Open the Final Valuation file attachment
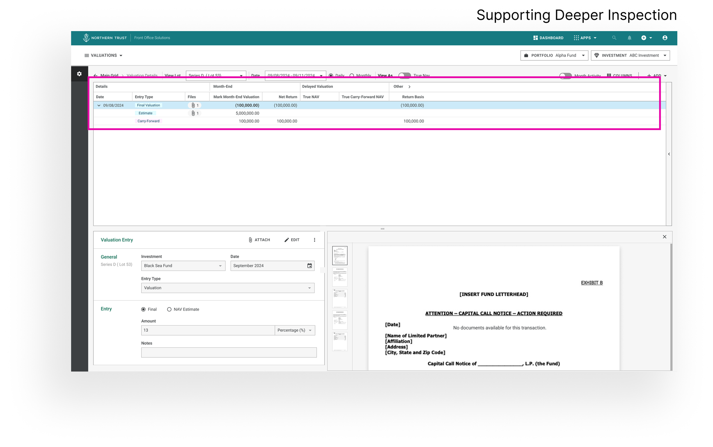 [x=195, y=105]
